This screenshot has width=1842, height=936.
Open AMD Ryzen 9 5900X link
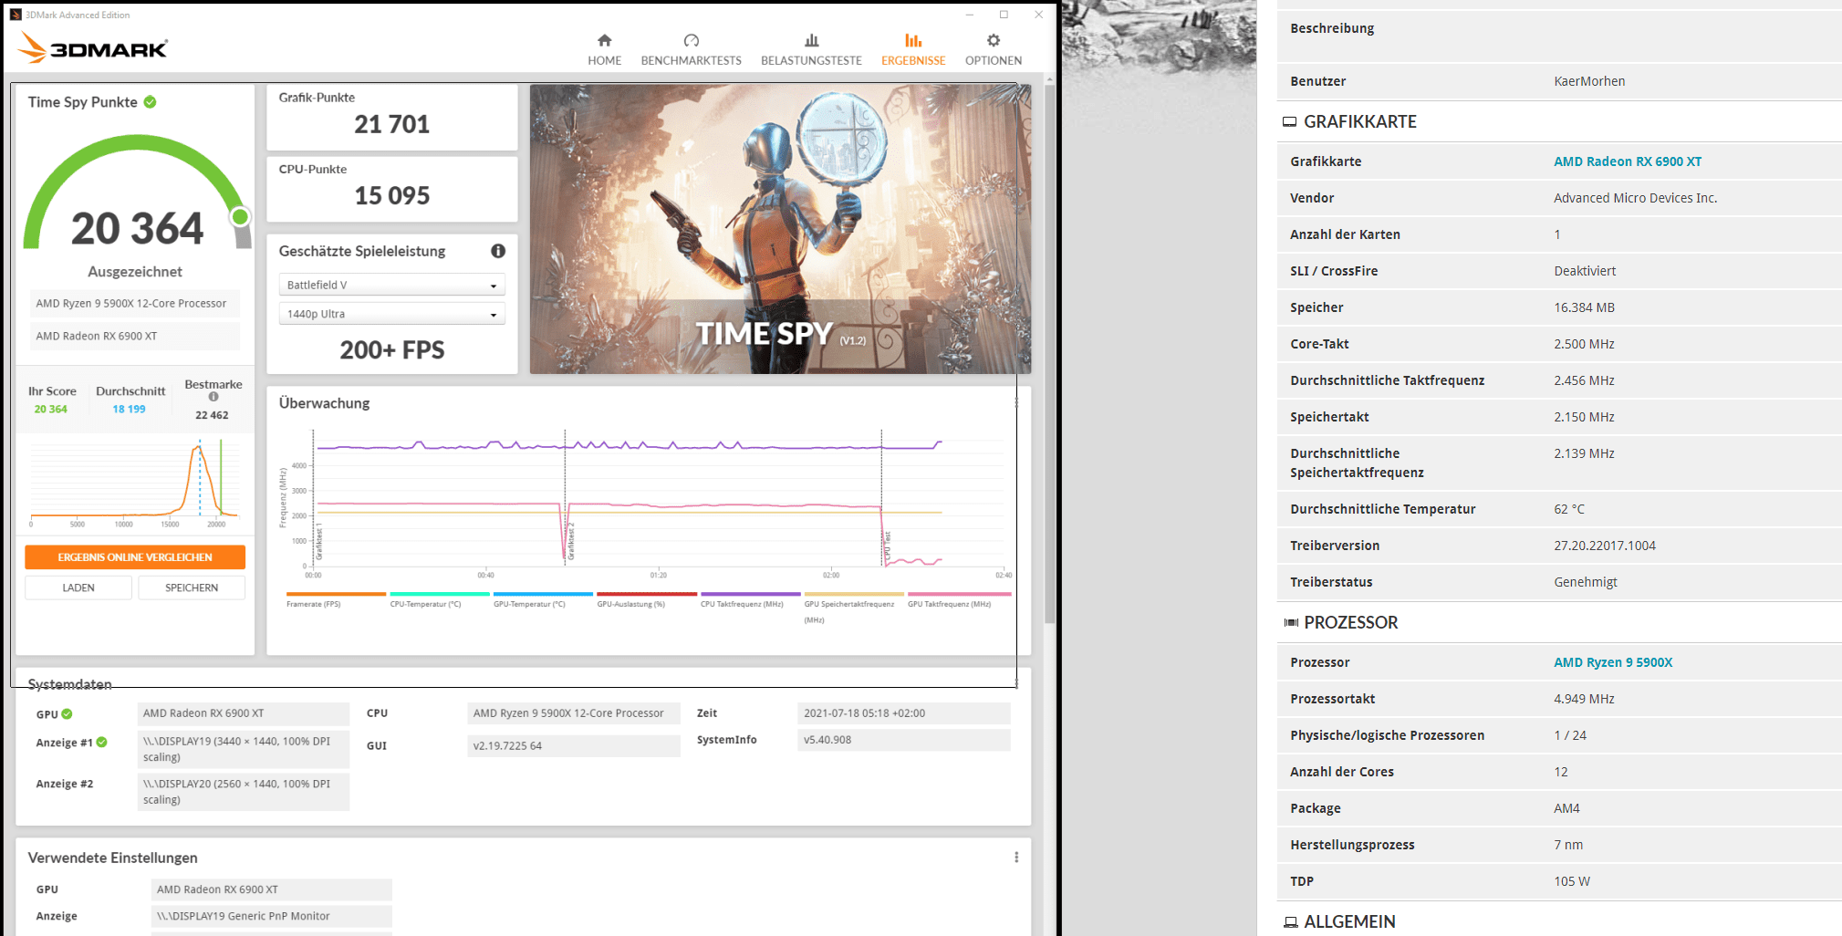[x=1613, y=662]
